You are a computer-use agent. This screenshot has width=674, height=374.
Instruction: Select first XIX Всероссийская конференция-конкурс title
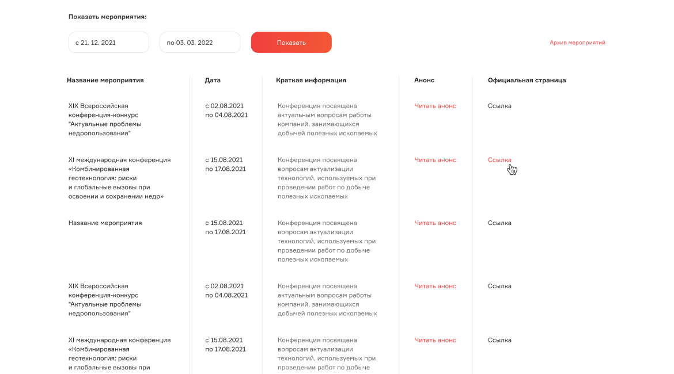(x=105, y=119)
